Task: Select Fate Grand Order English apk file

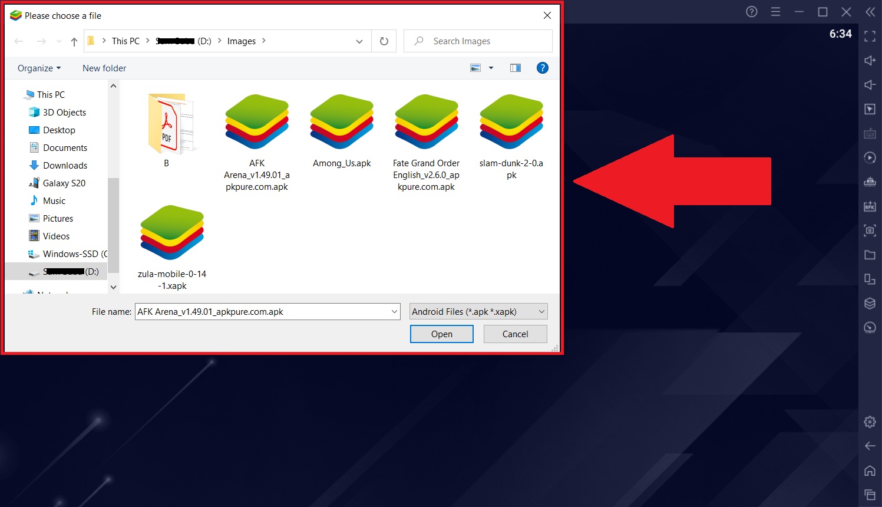Action: [427, 142]
